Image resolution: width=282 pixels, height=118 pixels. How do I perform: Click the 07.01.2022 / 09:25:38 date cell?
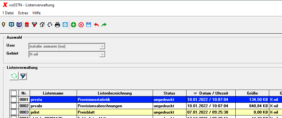211,112
